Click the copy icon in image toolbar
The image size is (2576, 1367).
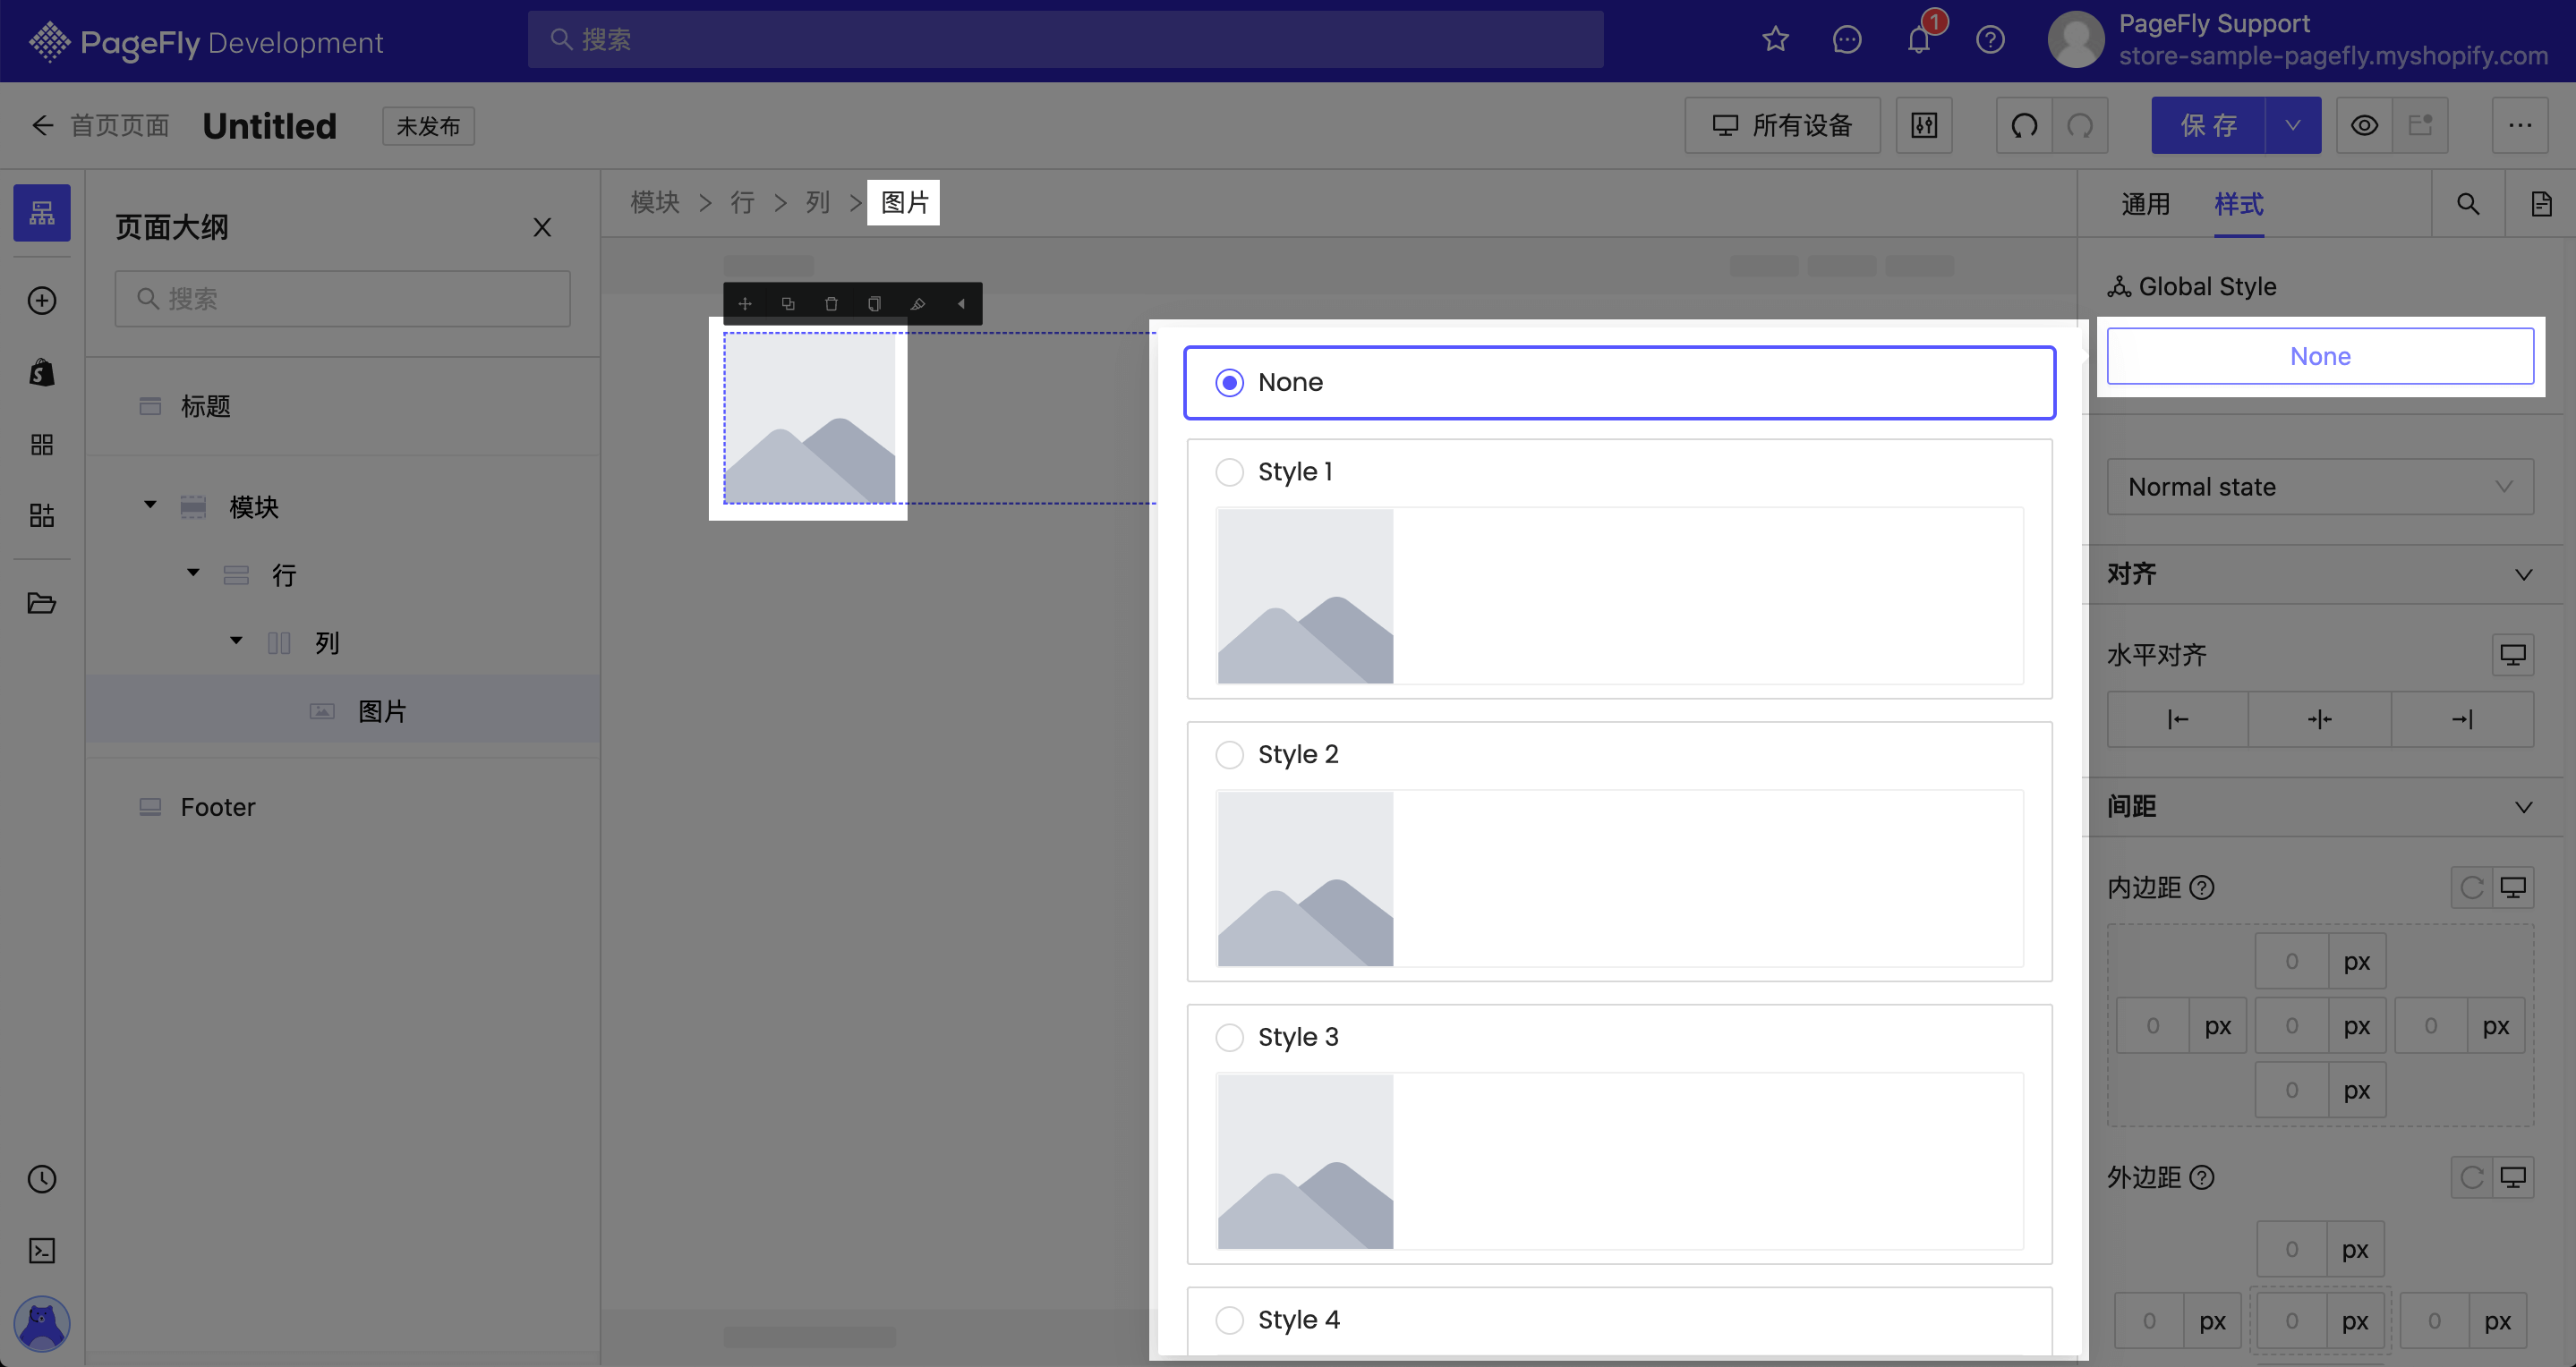(x=874, y=304)
